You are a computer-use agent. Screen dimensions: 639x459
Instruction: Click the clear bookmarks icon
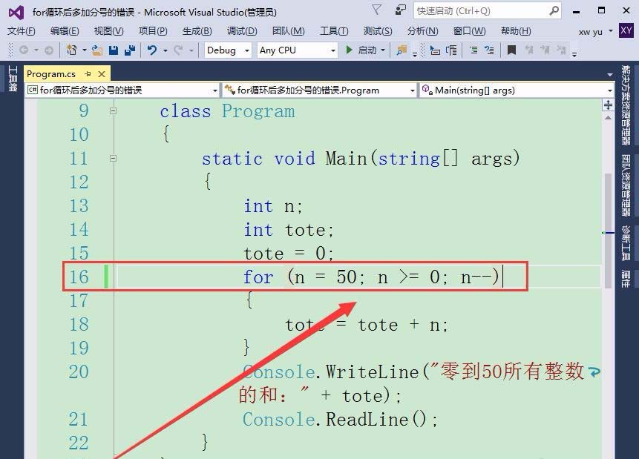[561, 50]
